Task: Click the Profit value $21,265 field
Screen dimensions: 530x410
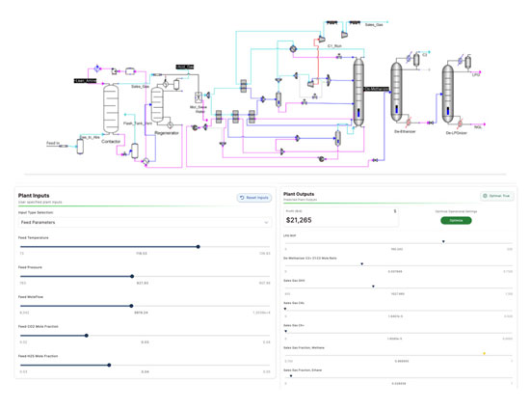Action: tap(299, 220)
